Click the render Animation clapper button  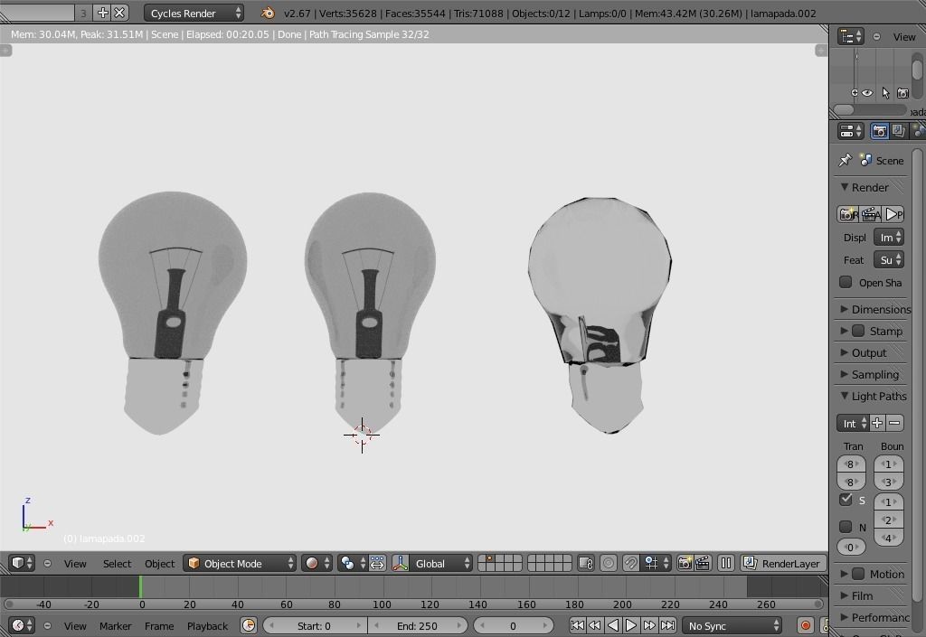871,214
